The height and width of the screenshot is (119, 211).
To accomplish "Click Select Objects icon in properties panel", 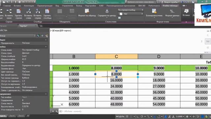I will pos(43,36).
